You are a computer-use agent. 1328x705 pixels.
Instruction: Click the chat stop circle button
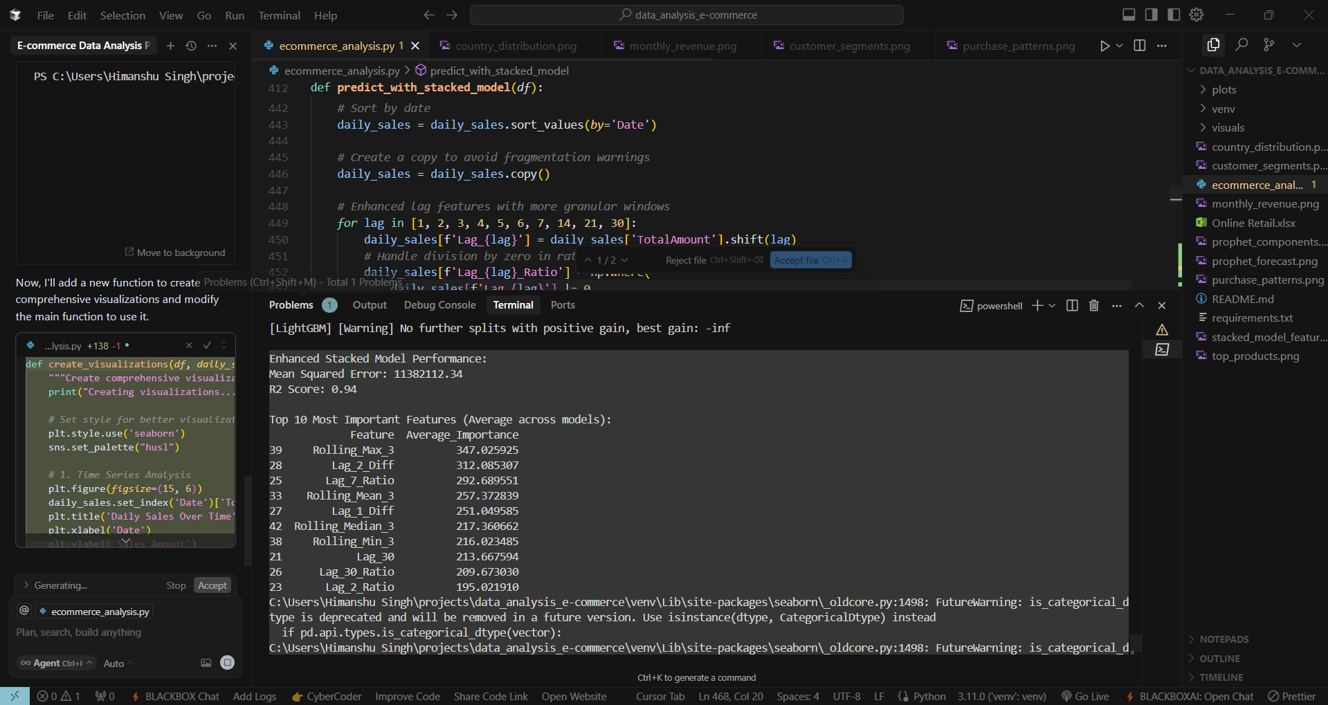pos(227,663)
